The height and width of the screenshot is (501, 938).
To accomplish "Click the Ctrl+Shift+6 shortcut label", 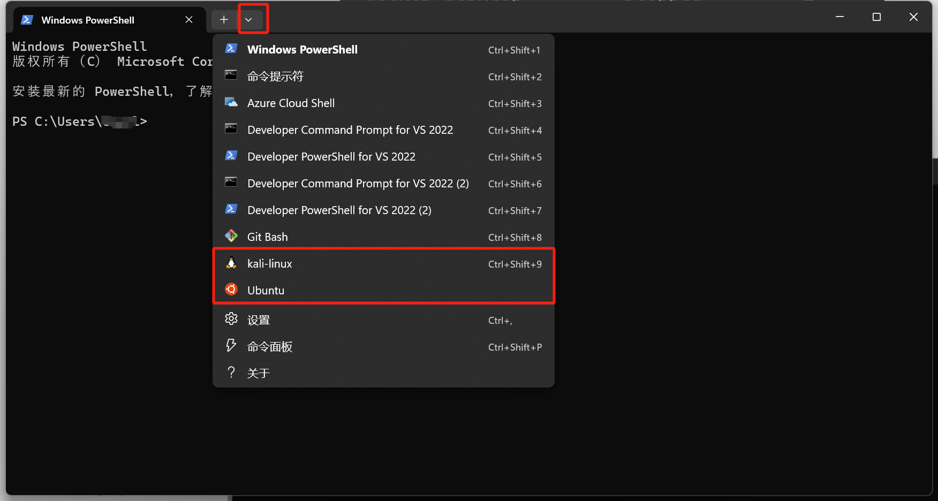I will 515,184.
